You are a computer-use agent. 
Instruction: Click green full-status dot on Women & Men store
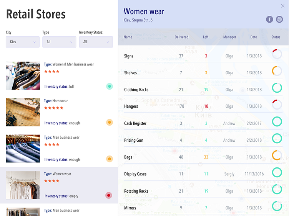110,86
